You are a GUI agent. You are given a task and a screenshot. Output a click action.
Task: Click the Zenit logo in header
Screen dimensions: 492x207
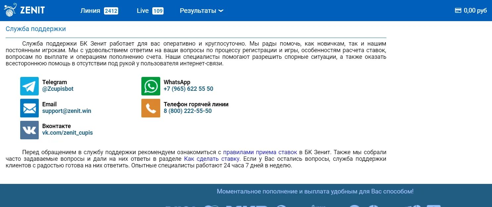[24, 10]
